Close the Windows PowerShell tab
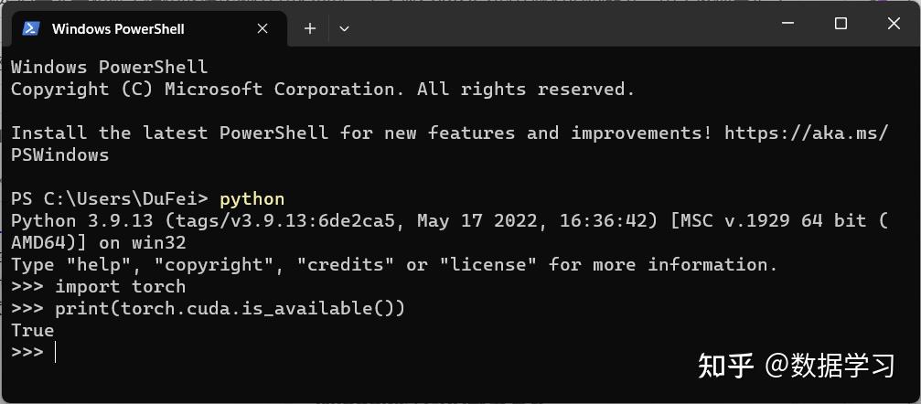 262,28
